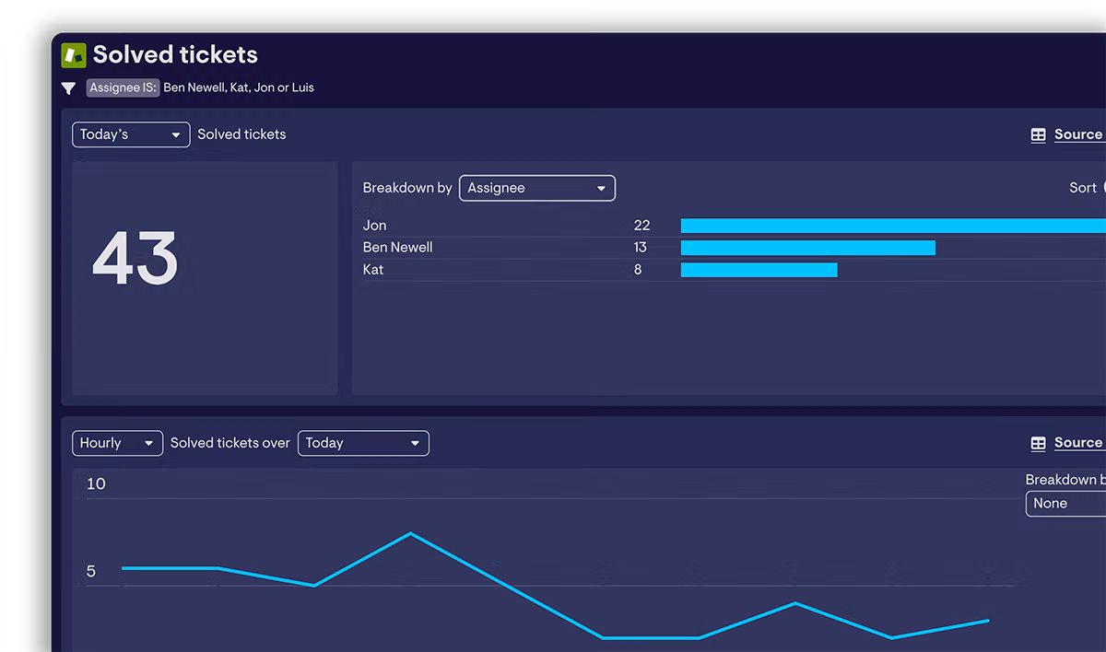
Task: Click the highest peak on the line chart
Action: point(410,533)
